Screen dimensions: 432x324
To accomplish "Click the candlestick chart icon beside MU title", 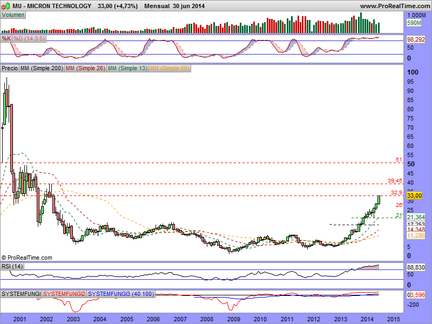I will pyautogui.click(x=6, y=5).
